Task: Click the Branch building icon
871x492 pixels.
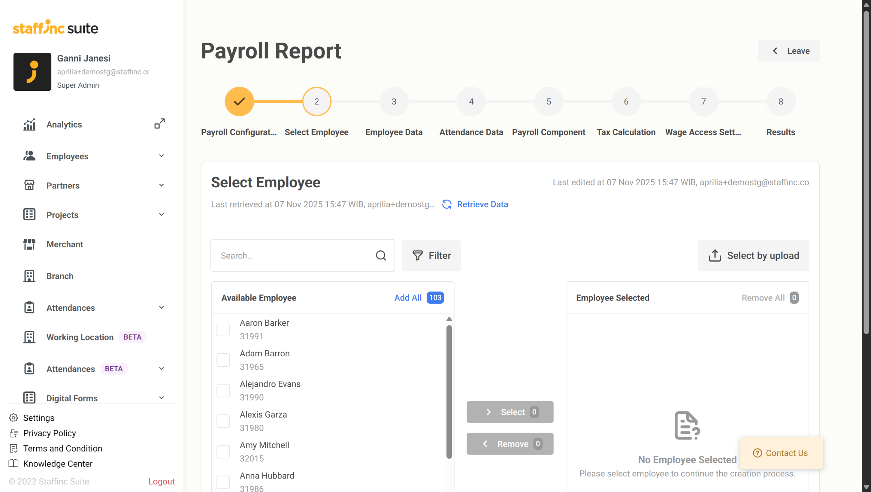Action: [x=29, y=276]
